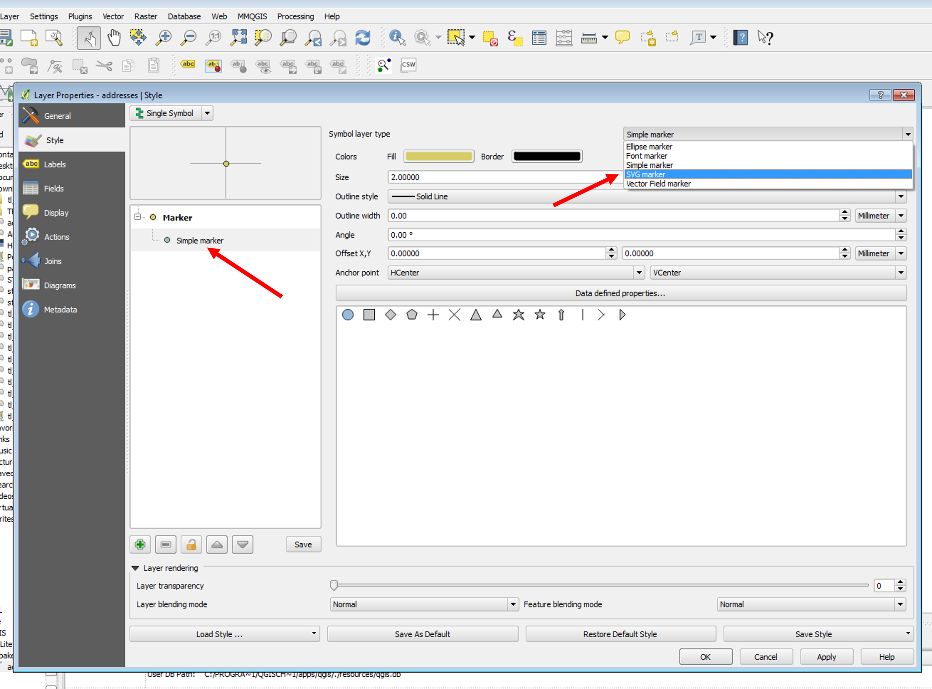
Task: Choose the circle marker shape
Action: click(x=348, y=315)
